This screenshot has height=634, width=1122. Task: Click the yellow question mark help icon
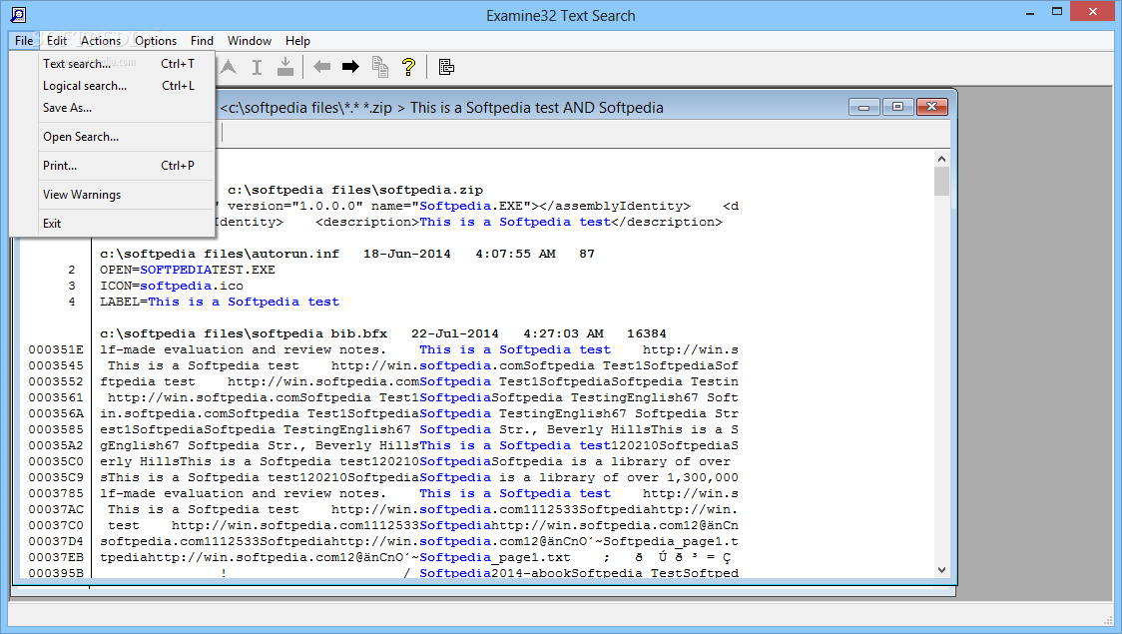point(408,67)
